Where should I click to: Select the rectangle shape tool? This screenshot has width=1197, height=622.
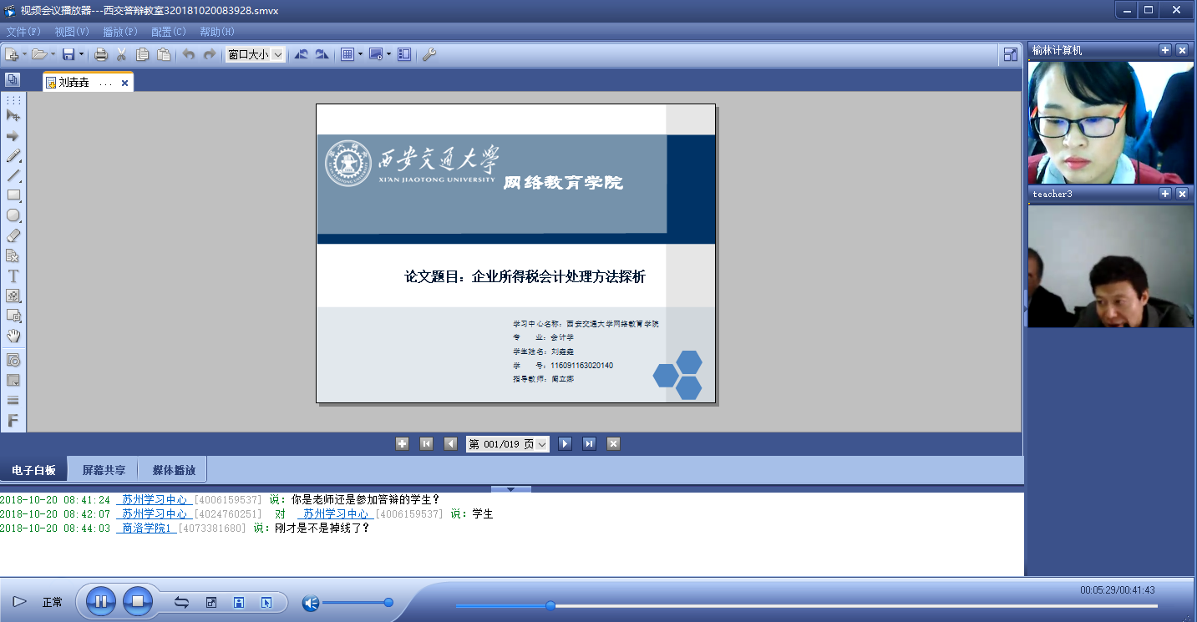13,195
